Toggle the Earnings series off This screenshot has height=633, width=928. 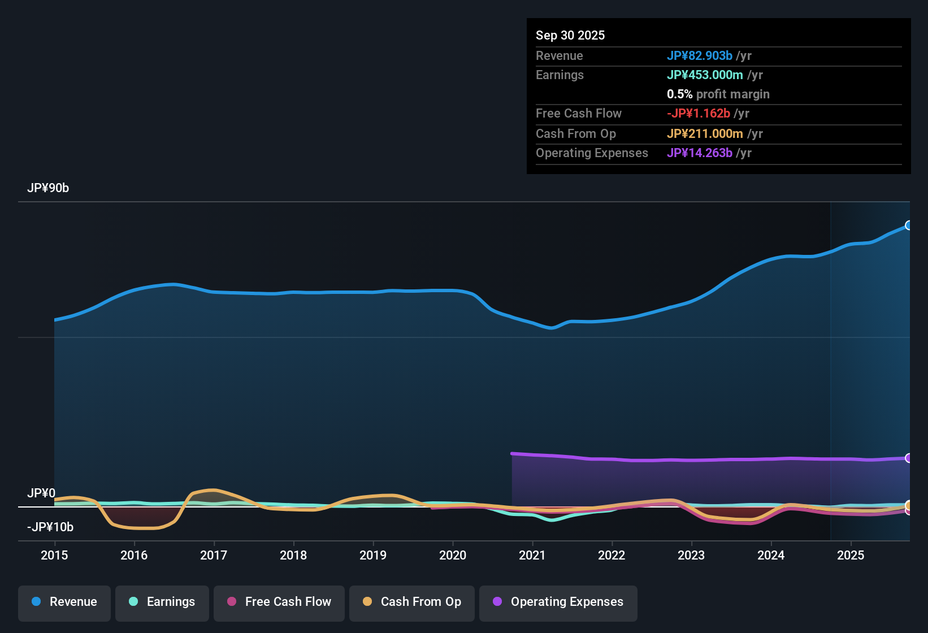tap(162, 602)
